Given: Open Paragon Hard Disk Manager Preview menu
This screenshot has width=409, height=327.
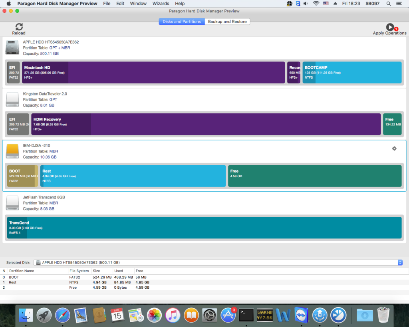Looking at the screenshot, I should [57, 4].
